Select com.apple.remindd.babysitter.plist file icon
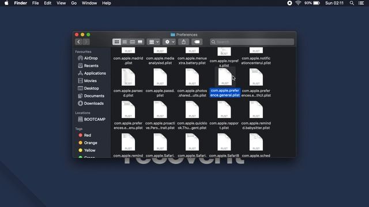Screen dimensions: 369x207 pos(256,110)
